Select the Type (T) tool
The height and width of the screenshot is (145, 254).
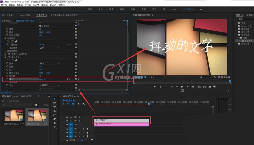coord(55,127)
